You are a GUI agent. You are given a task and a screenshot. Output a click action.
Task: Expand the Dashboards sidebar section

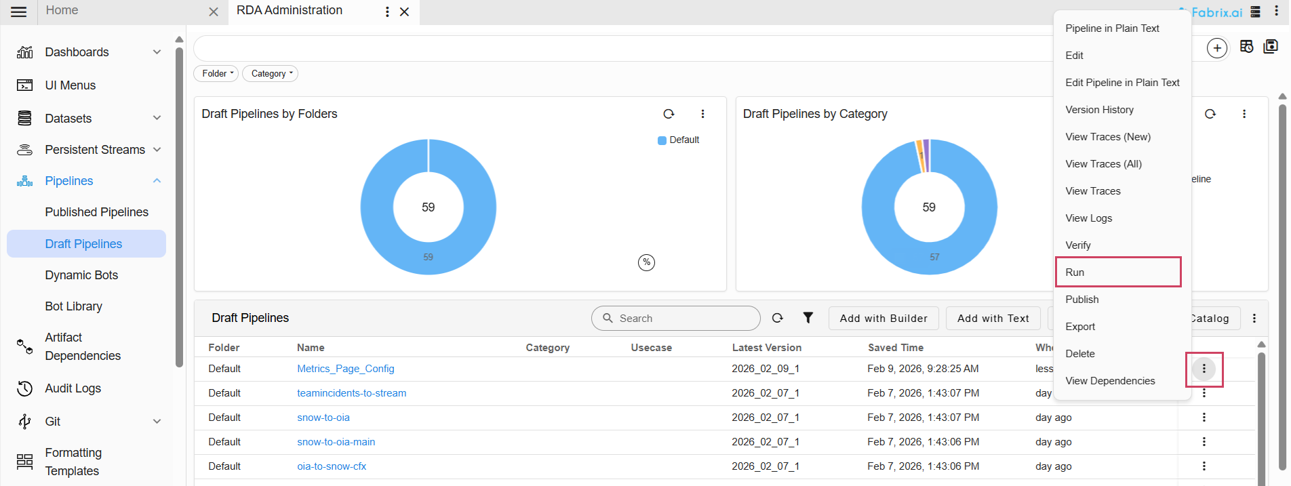click(157, 52)
